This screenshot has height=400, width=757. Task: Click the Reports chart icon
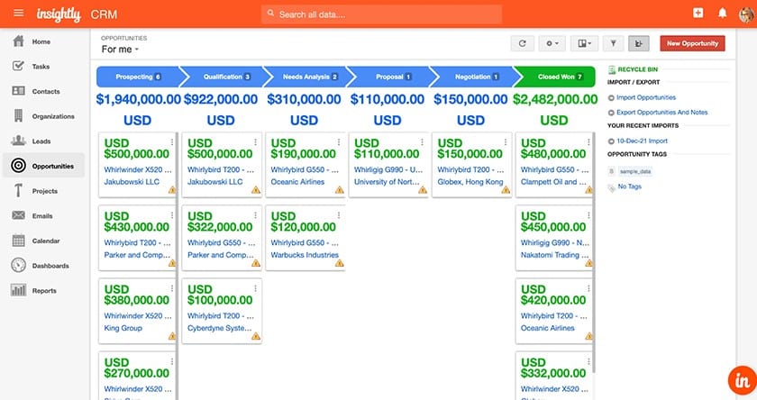point(18,290)
